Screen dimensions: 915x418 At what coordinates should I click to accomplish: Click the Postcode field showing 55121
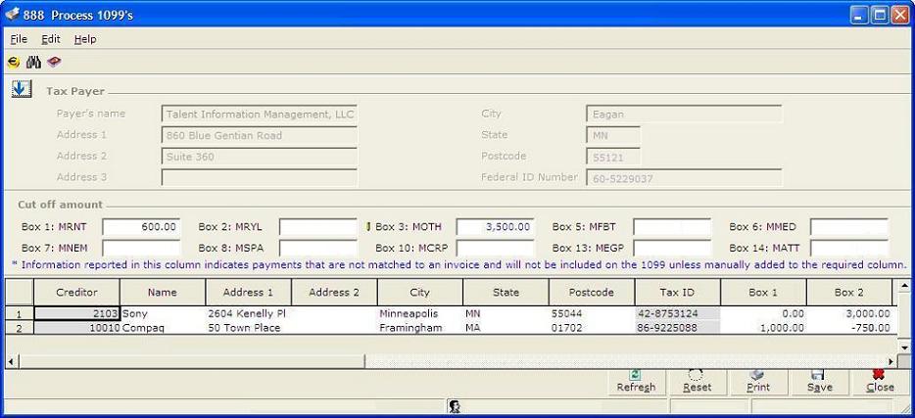click(612, 157)
